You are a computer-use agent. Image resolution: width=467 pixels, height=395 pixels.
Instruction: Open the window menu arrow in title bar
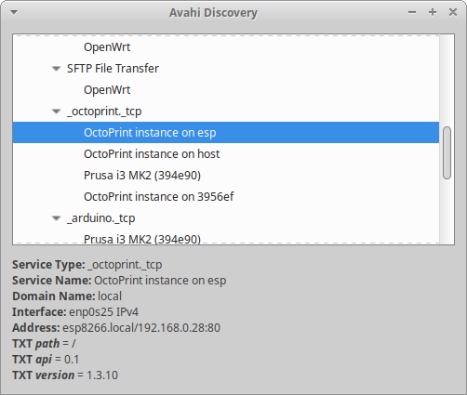pyautogui.click(x=14, y=12)
